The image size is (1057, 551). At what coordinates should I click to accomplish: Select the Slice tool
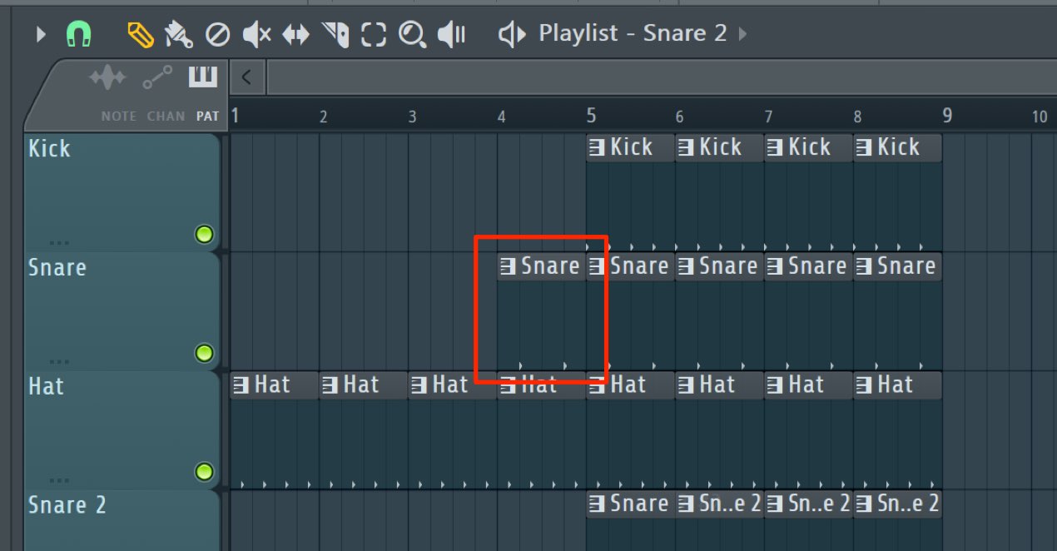(x=335, y=34)
